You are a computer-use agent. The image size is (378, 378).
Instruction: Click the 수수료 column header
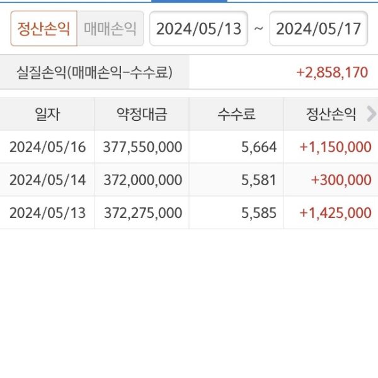pyautogui.click(x=237, y=114)
